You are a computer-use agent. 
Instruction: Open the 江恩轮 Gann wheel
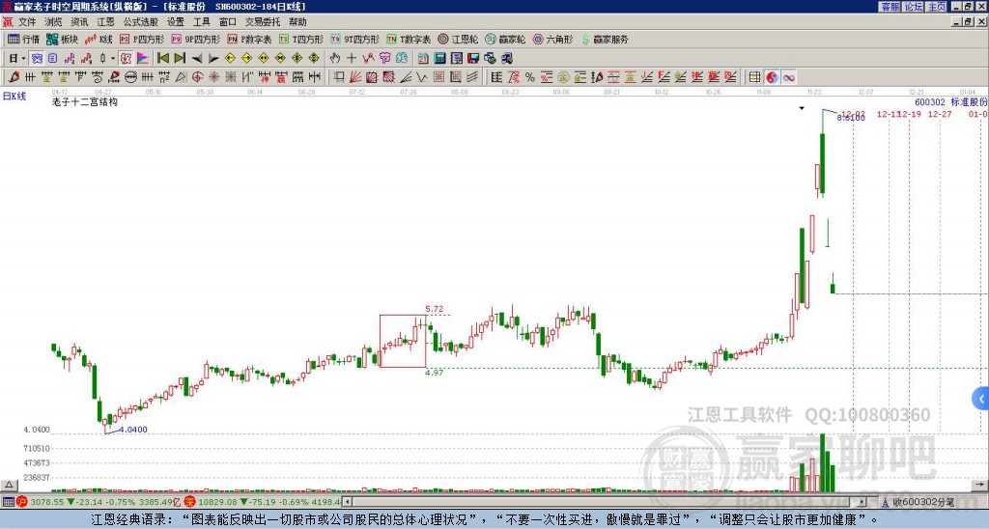458,39
